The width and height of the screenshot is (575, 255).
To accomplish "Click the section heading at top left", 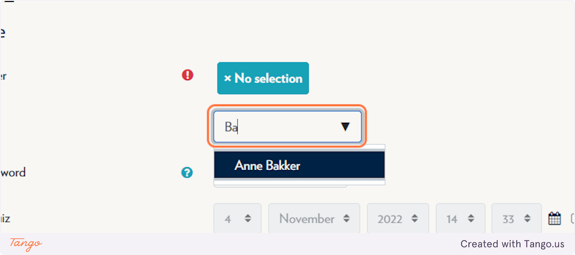I will (x=2, y=33).
